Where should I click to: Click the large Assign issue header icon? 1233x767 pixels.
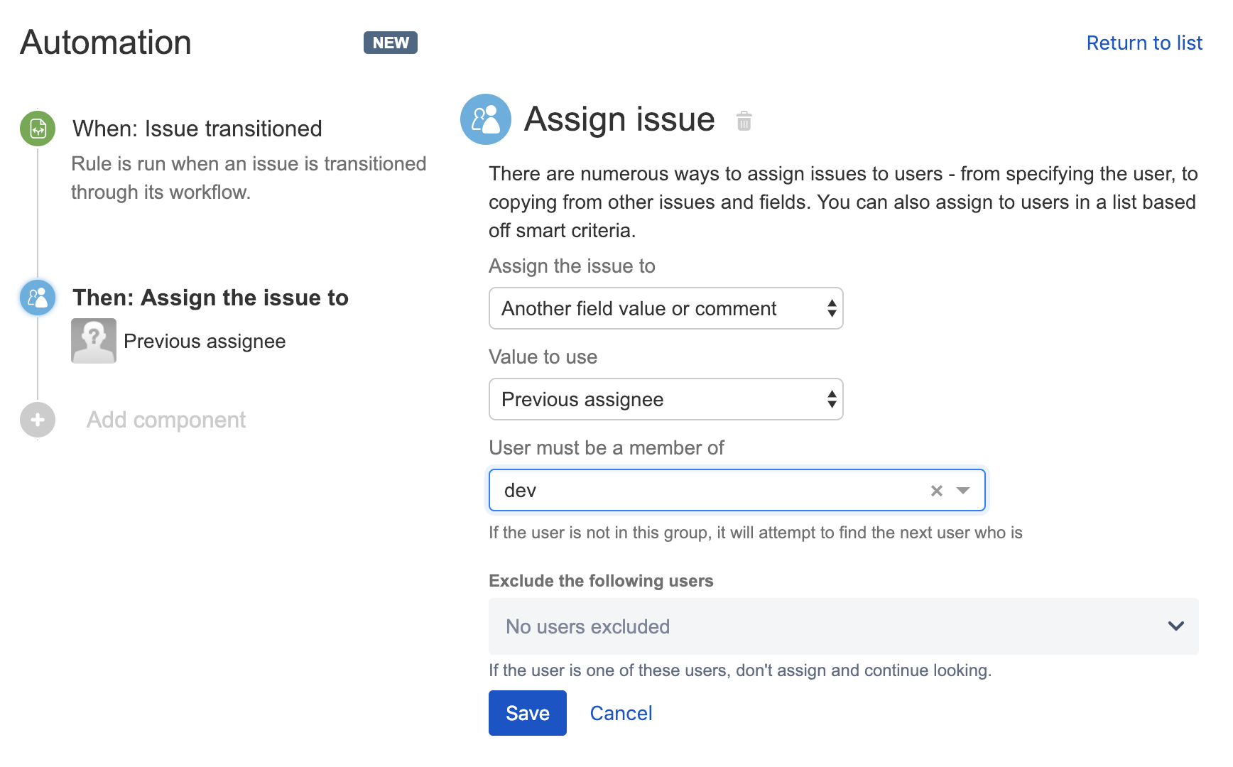486,119
